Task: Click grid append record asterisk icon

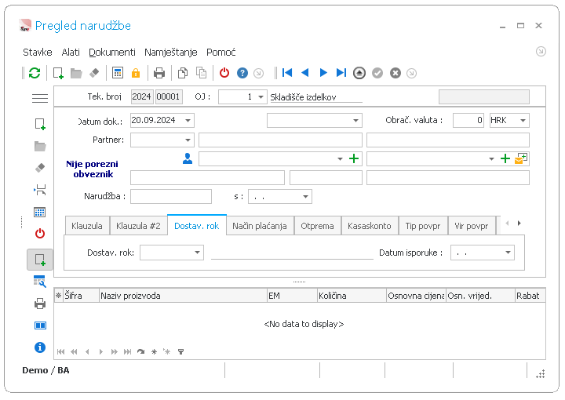Action: click(x=154, y=351)
